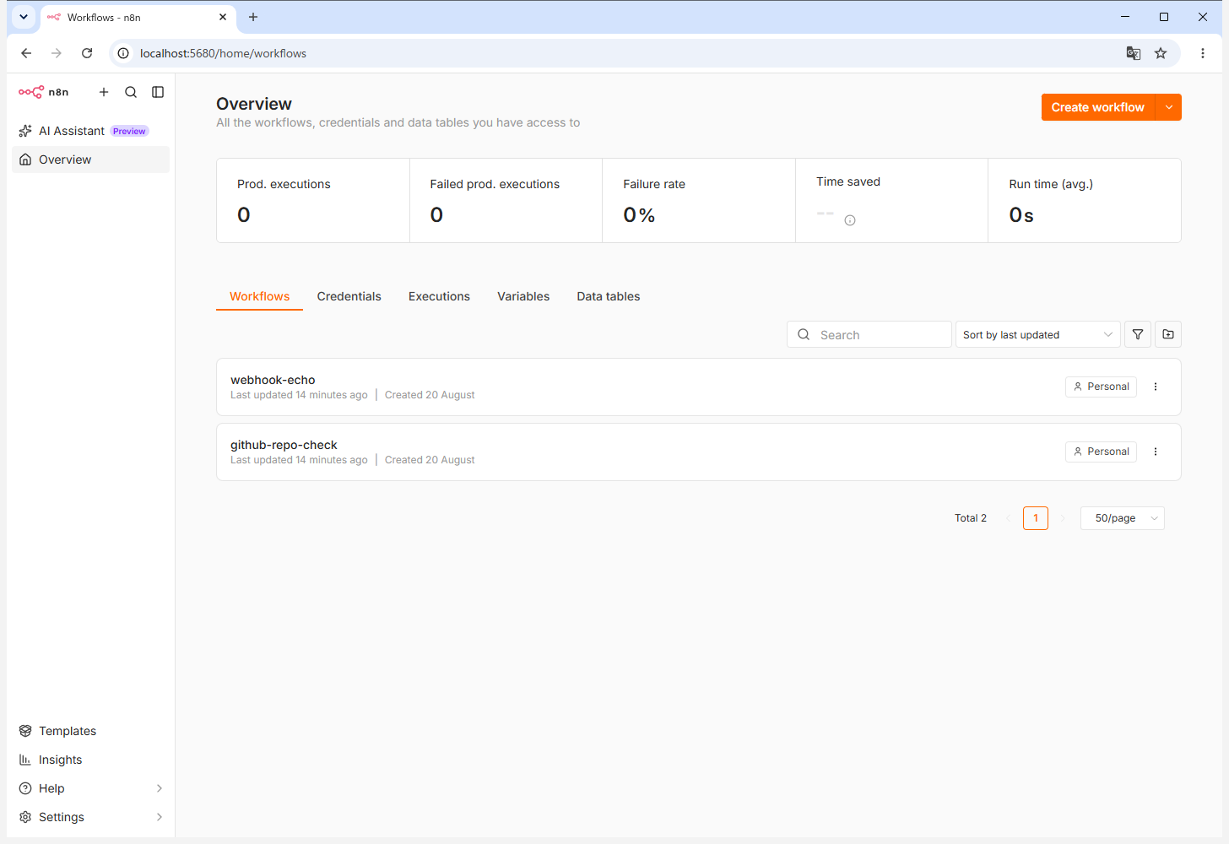Open a new browser tab

[x=253, y=17]
